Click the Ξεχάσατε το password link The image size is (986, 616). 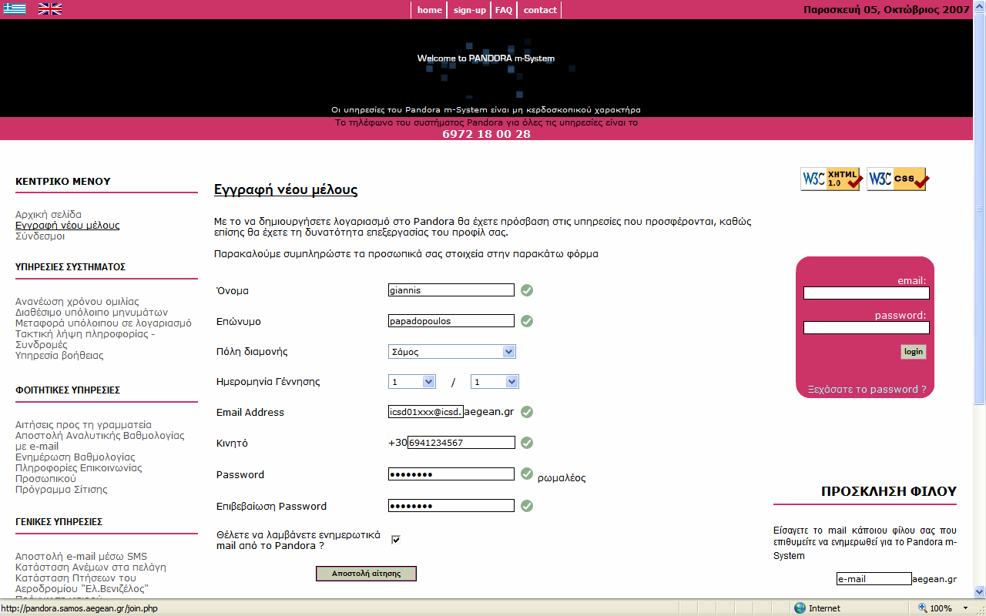867,389
